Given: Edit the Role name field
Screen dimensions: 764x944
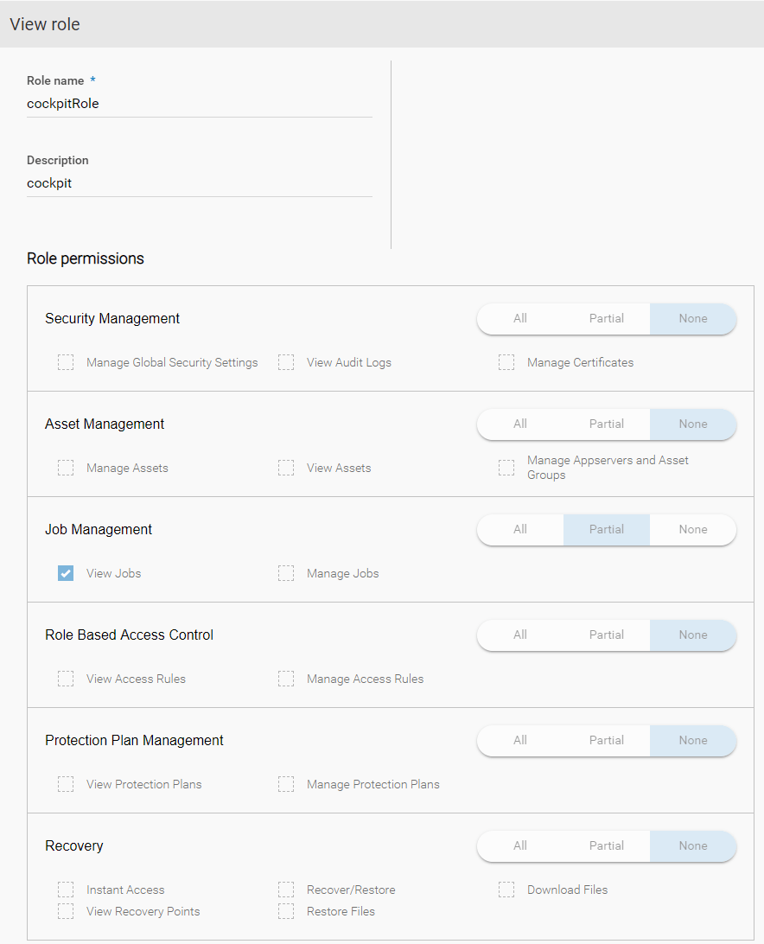Looking at the screenshot, I should click(199, 103).
